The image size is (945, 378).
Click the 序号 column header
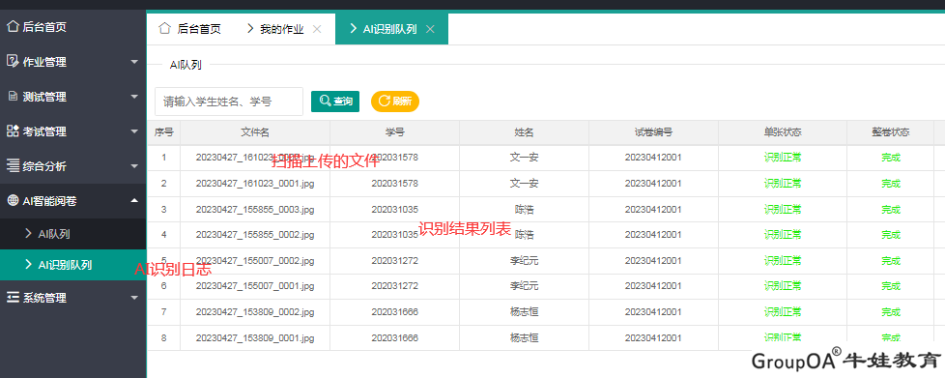(x=164, y=132)
